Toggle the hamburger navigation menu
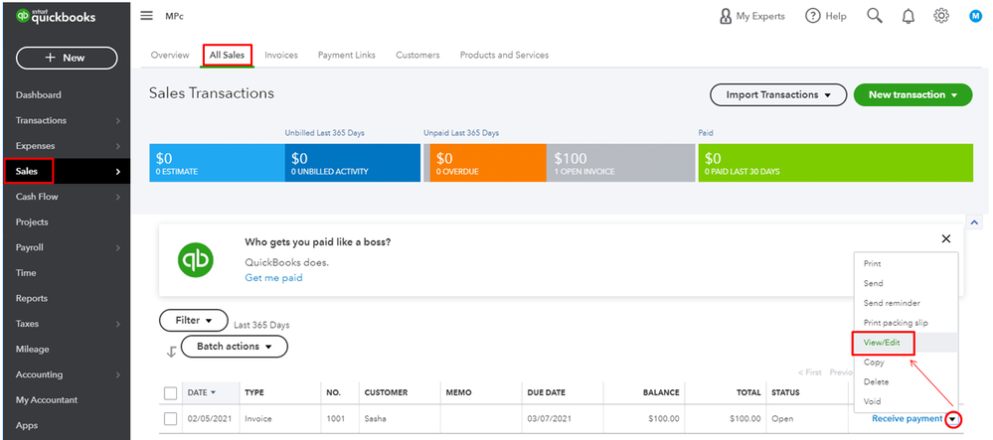The width and height of the screenshot is (993, 440). click(146, 16)
